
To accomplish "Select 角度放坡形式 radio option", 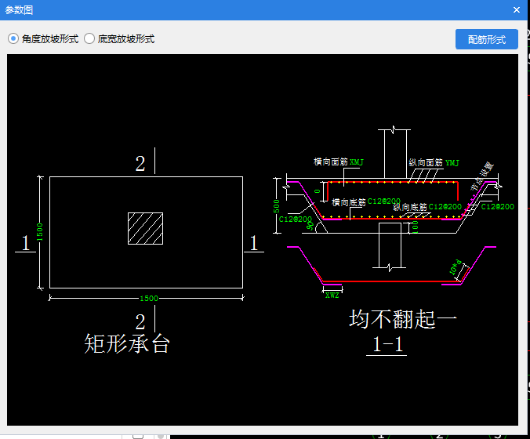I will coord(43,39).
